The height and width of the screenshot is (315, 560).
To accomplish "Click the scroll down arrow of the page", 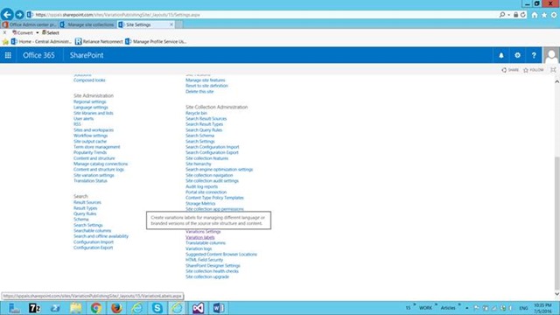I will (x=556, y=294).
